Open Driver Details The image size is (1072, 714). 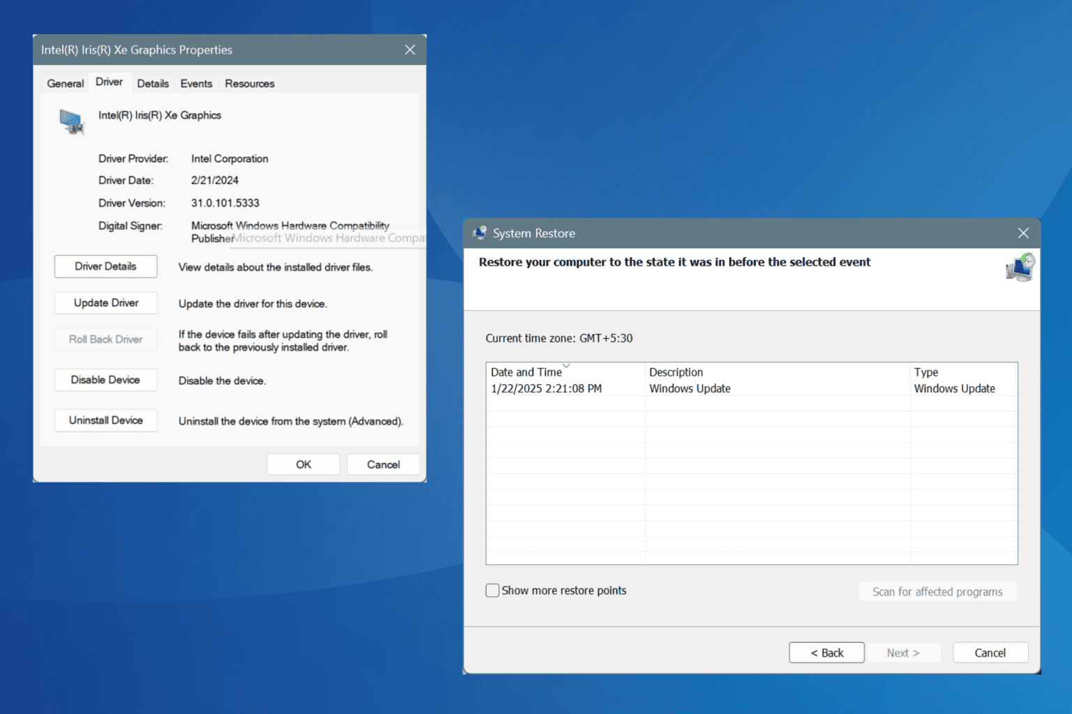pos(105,266)
